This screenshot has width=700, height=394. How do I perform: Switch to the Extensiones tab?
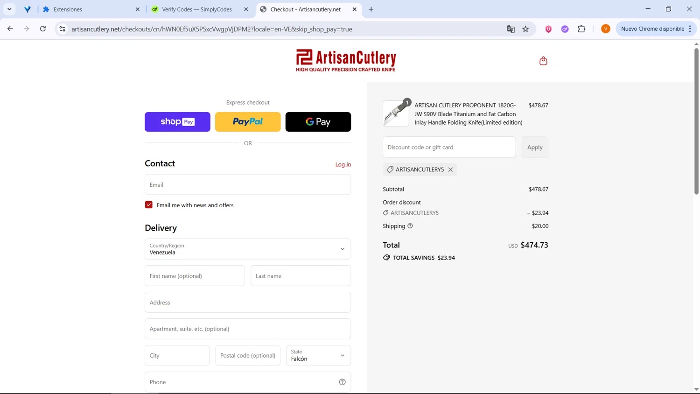point(91,9)
